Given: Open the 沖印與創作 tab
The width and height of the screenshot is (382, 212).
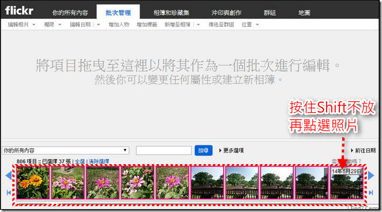Looking at the screenshot, I should [226, 13].
